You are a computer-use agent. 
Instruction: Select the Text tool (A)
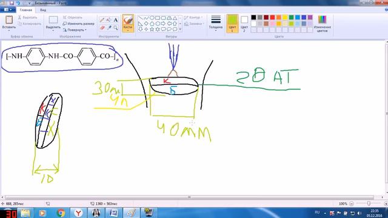pyautogui.click(x=116, y=20)
